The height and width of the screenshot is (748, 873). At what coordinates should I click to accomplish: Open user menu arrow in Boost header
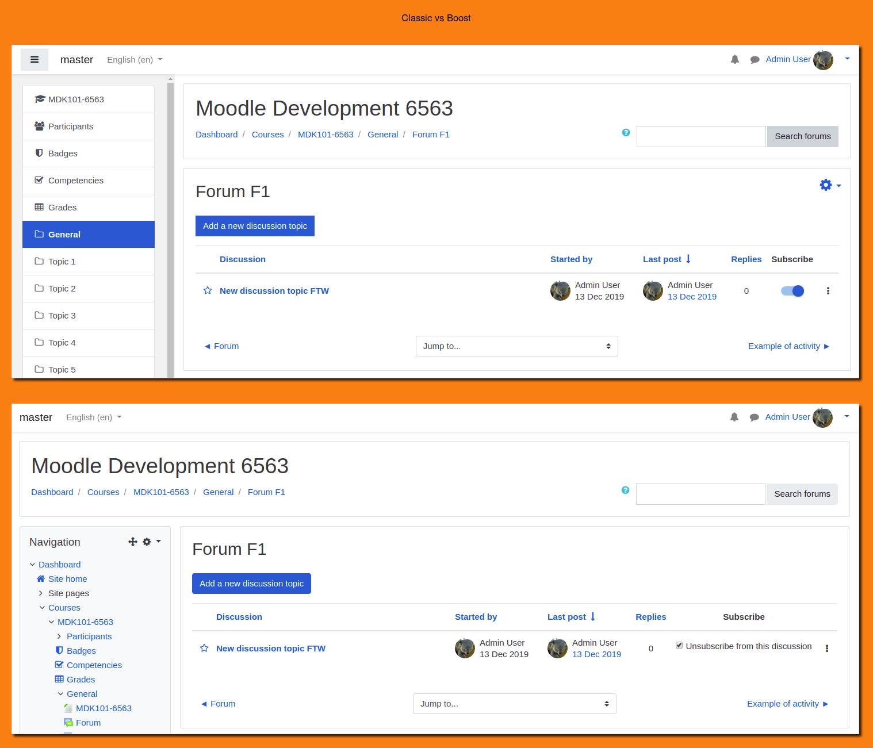coord(847,59)
